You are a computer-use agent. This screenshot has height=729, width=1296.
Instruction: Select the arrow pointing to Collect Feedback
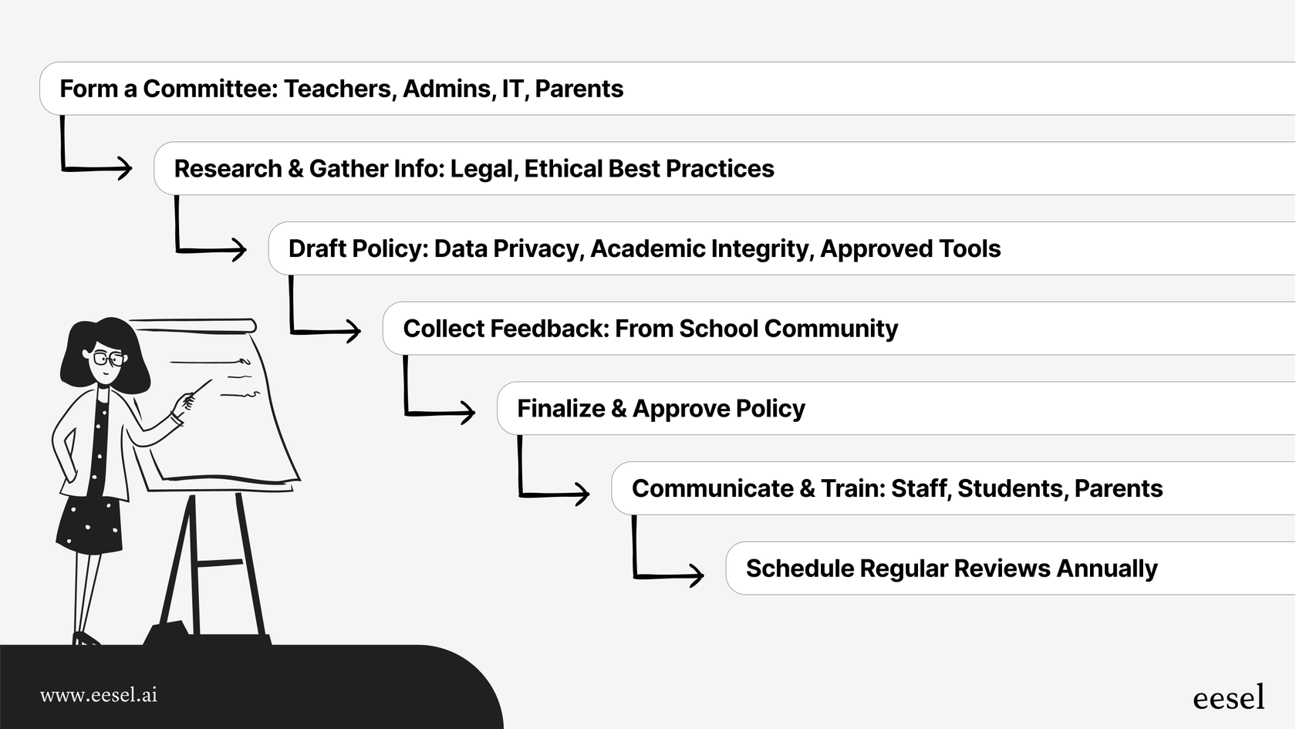325,330
